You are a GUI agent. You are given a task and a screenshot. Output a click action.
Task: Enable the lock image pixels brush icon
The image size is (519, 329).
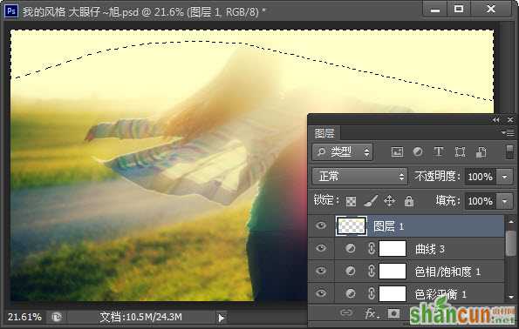(371, 201)
